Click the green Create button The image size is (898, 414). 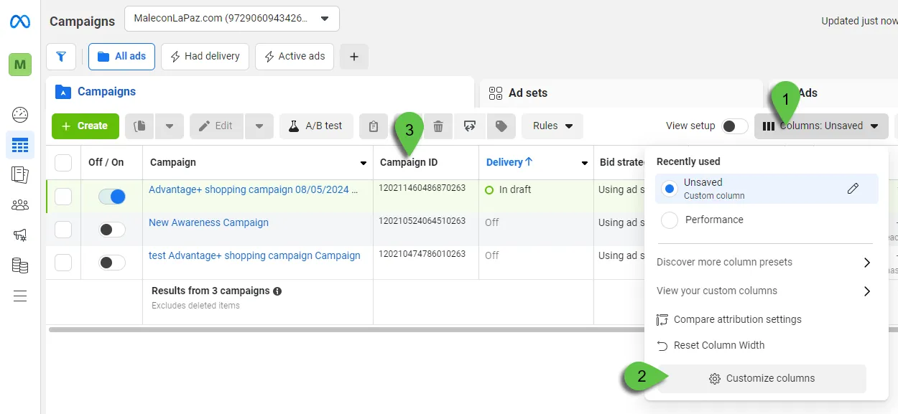(85, 126)
